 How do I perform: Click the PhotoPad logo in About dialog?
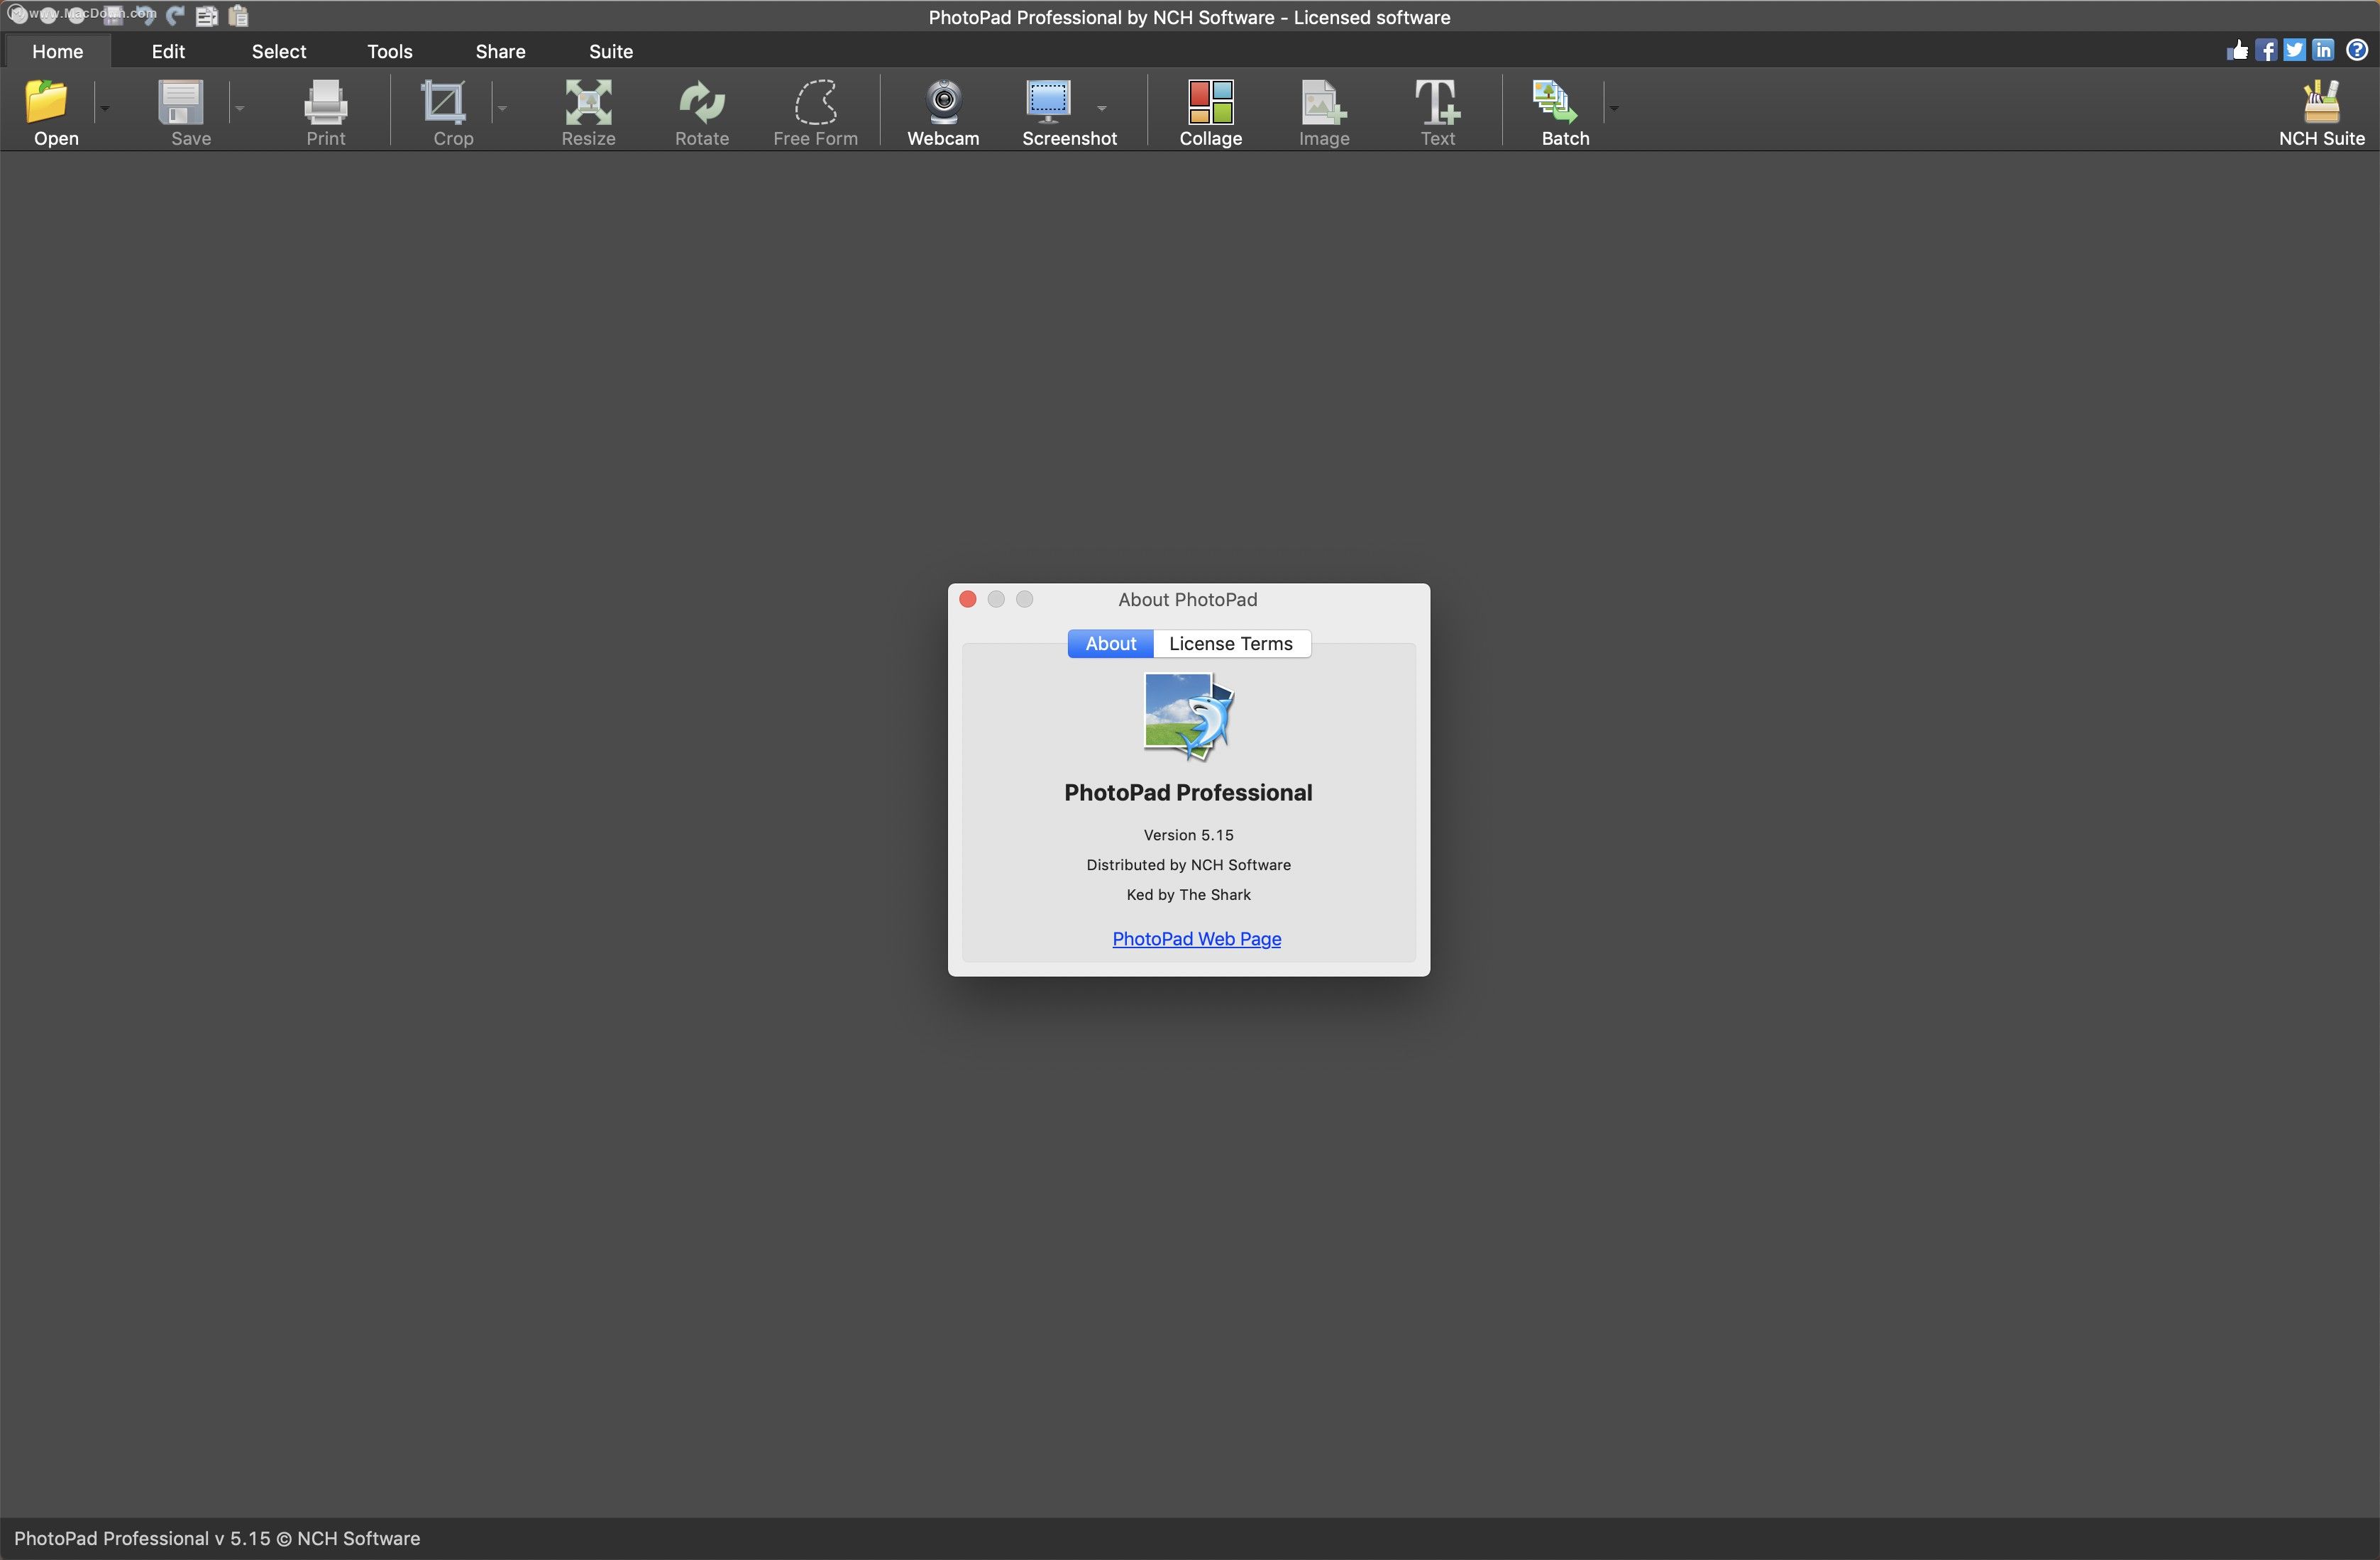[1189, 716]
